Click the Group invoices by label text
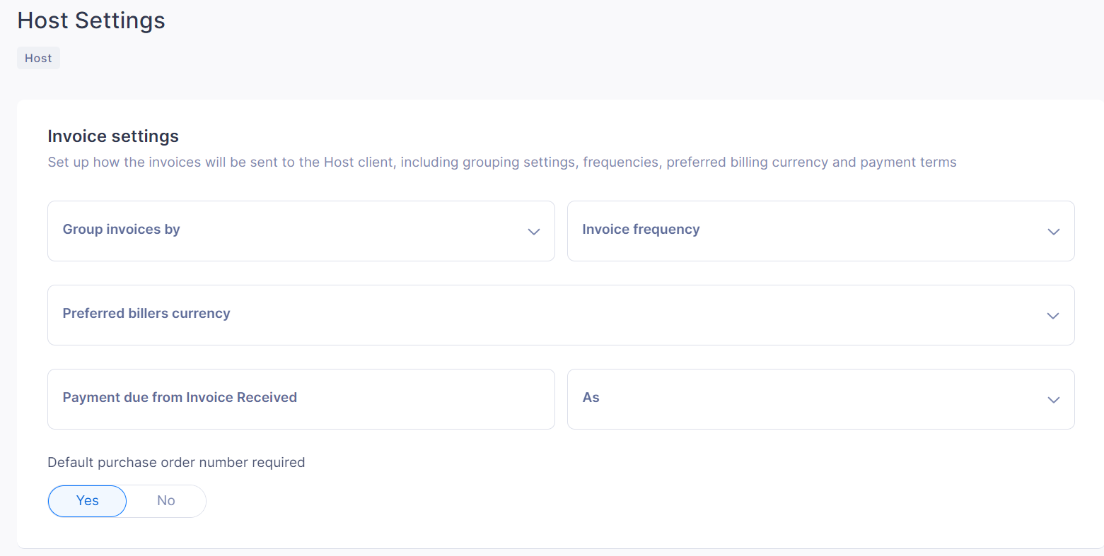This screenshot has width=1104, height=556. coord(122,230)
